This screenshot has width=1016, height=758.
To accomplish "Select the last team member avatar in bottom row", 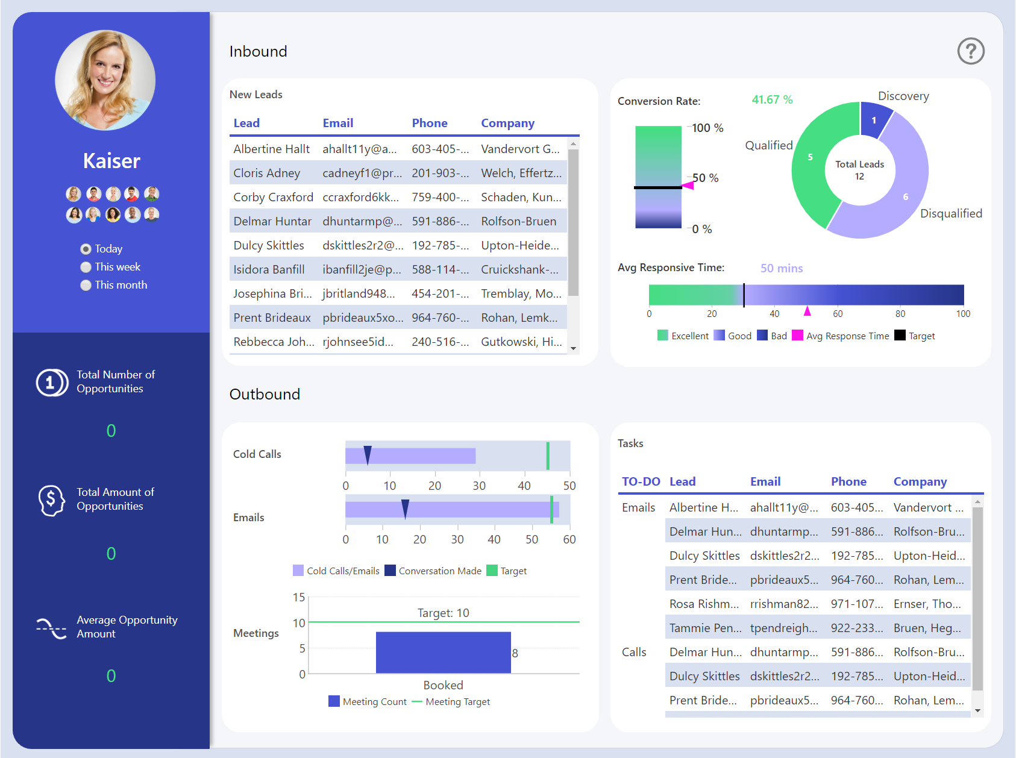I will 151,215.
